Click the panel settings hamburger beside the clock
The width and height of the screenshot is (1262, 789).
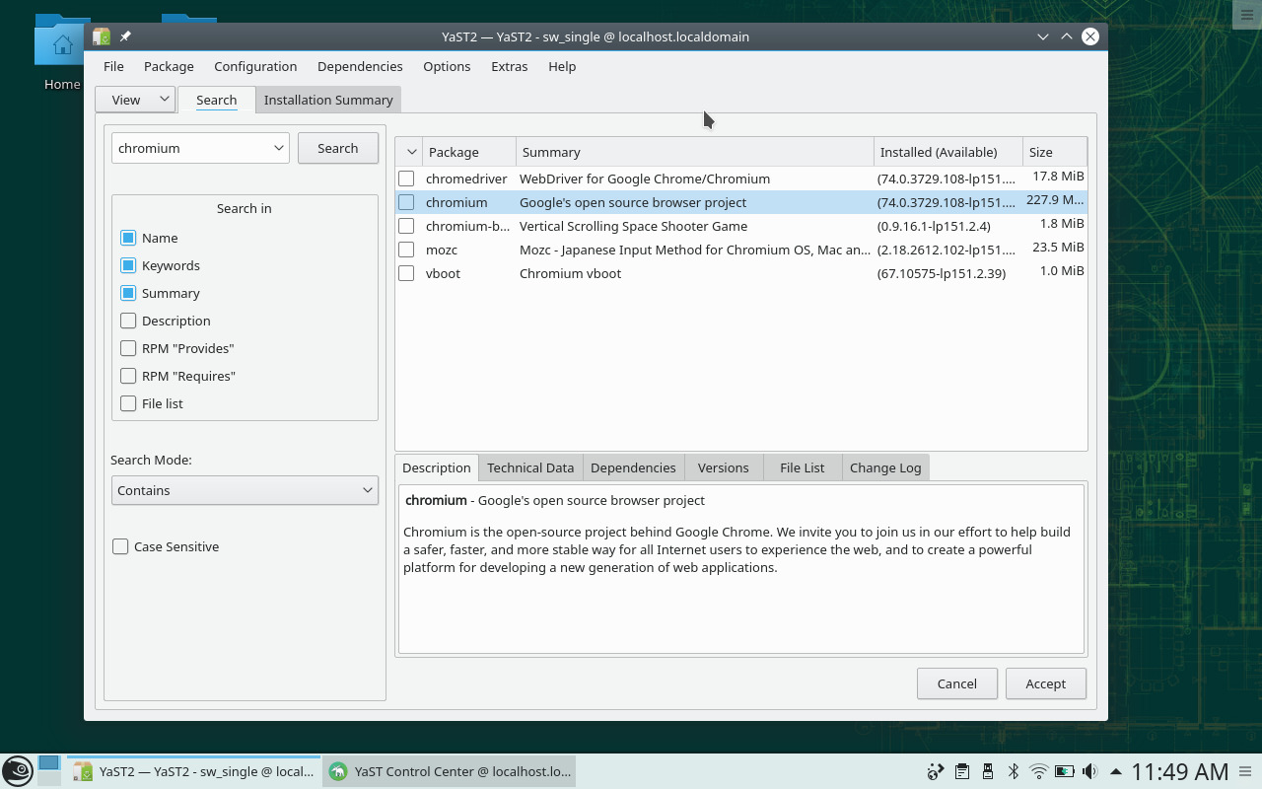tap(1245, 771)
